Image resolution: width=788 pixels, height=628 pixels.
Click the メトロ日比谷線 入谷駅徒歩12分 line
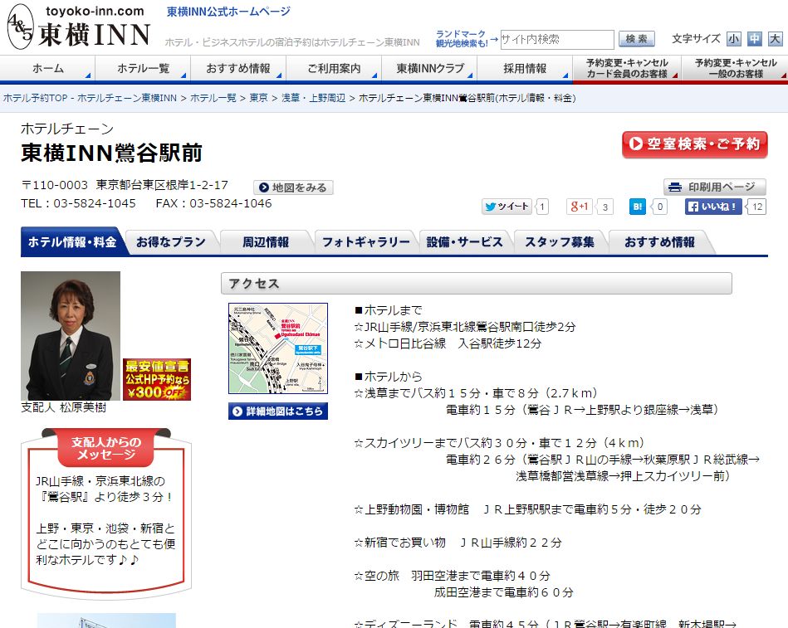click(448, 343)
